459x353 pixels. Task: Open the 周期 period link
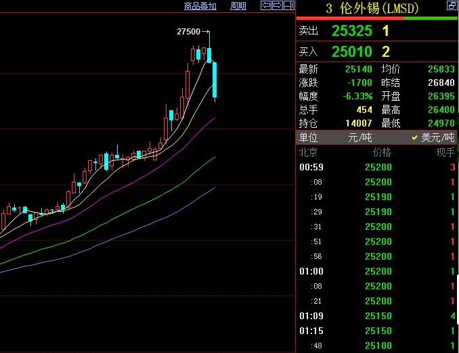(x=238, y=6)
